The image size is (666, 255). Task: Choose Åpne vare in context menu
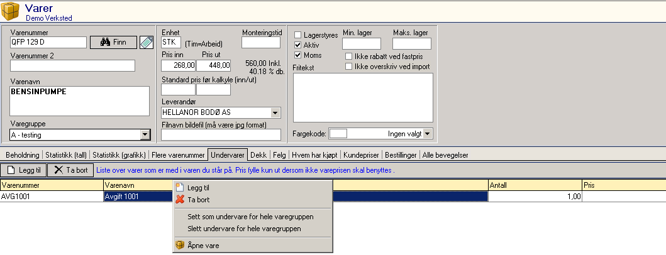coord(252,245)
